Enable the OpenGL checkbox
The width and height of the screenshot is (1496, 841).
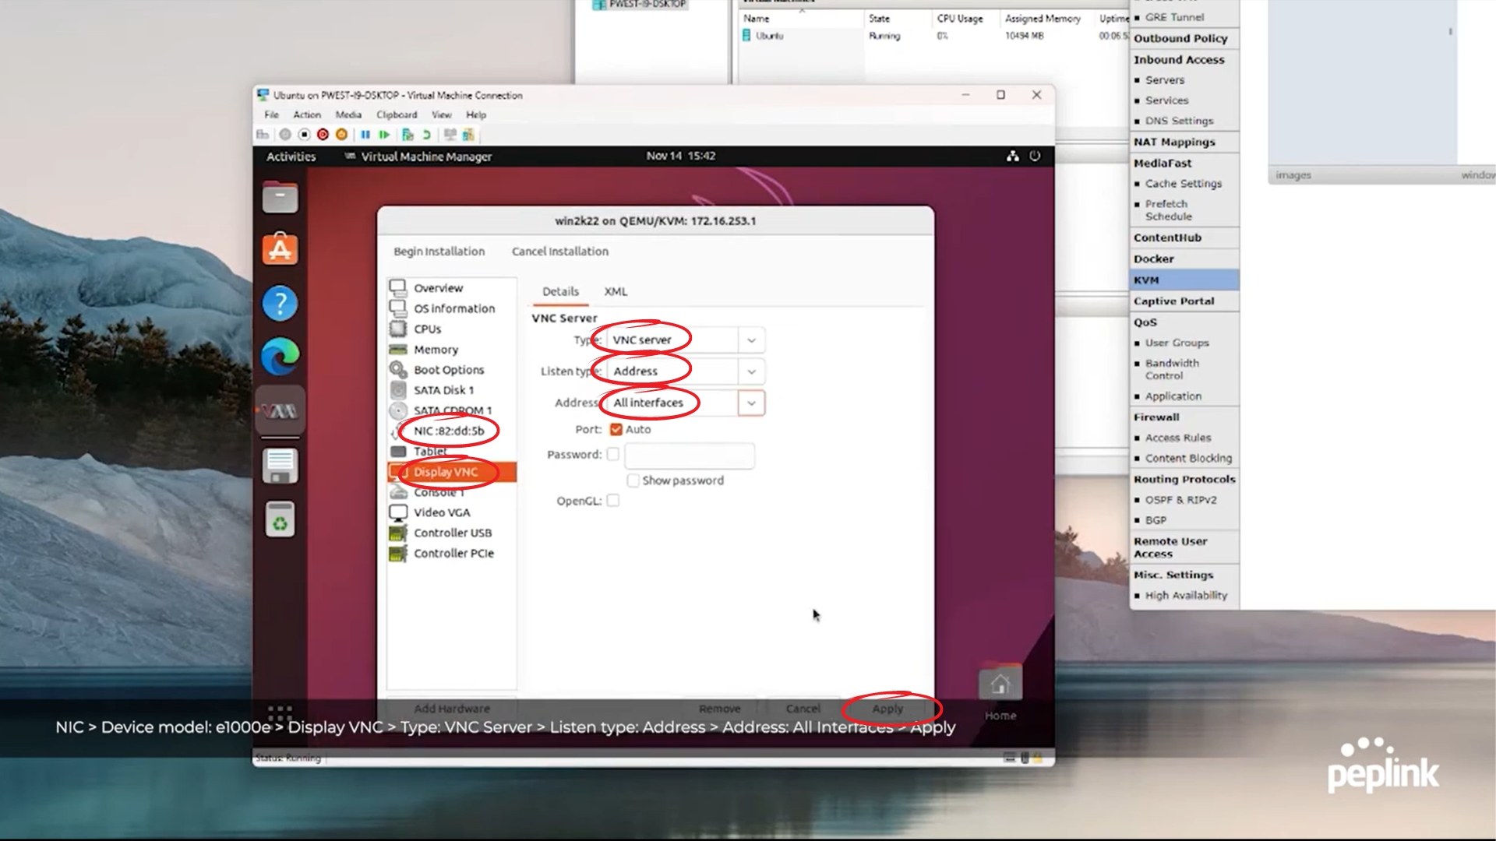click(613, 501)
